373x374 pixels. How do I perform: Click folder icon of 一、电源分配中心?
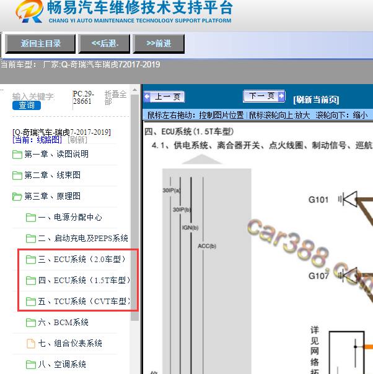(x=31, y=218)
